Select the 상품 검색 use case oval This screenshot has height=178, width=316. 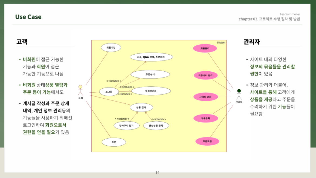[141, 108]
